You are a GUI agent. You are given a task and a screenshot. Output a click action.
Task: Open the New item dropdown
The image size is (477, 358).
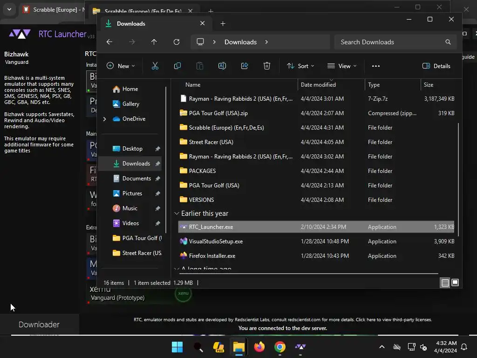pyautogui.click(x=121, y=66)
